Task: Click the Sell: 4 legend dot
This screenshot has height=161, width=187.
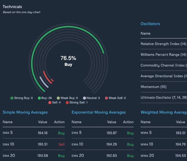Action: [x=50, y=103]
